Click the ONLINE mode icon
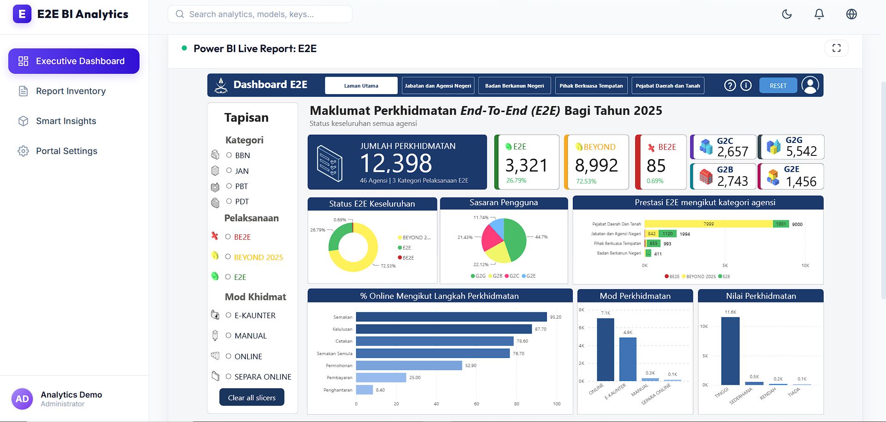The image size is (886, 422). [x=215, y=356]
